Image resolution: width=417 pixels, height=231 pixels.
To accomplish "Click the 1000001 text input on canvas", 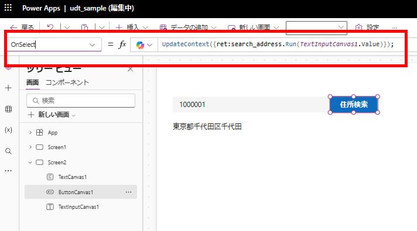I will pos(251,105).
